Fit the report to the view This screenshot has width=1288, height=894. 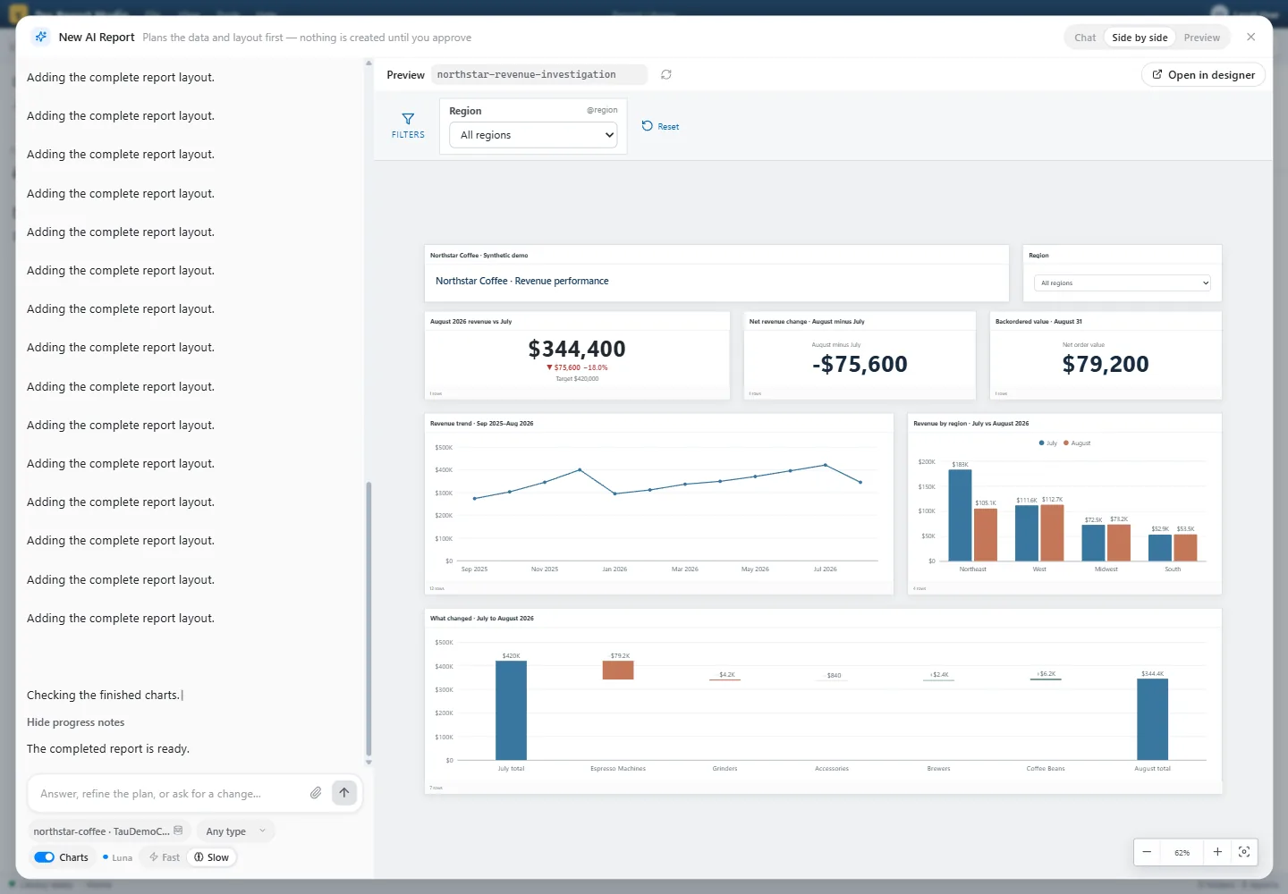coord(1244,852)
